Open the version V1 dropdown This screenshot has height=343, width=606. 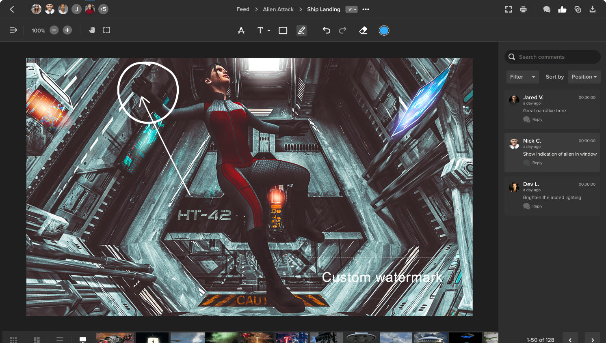351,9
